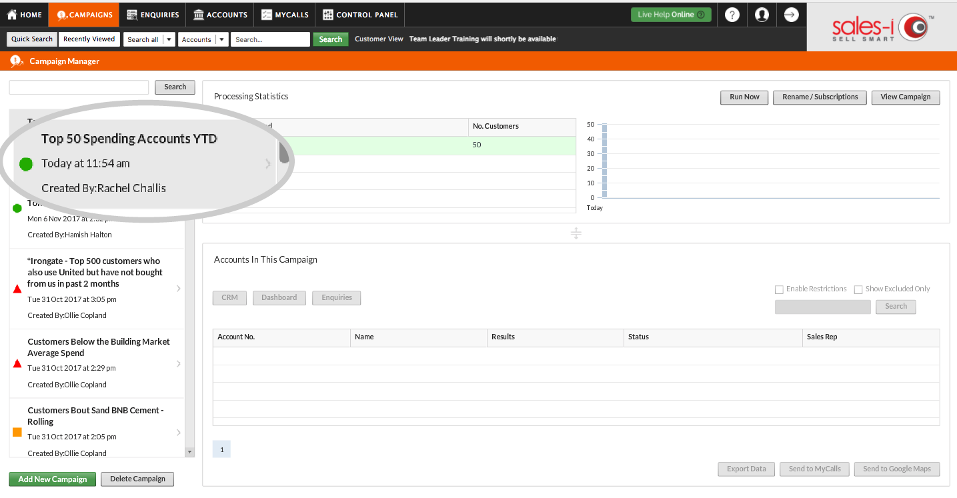
Task: Click the Run Now button
Action: (744, 97)
